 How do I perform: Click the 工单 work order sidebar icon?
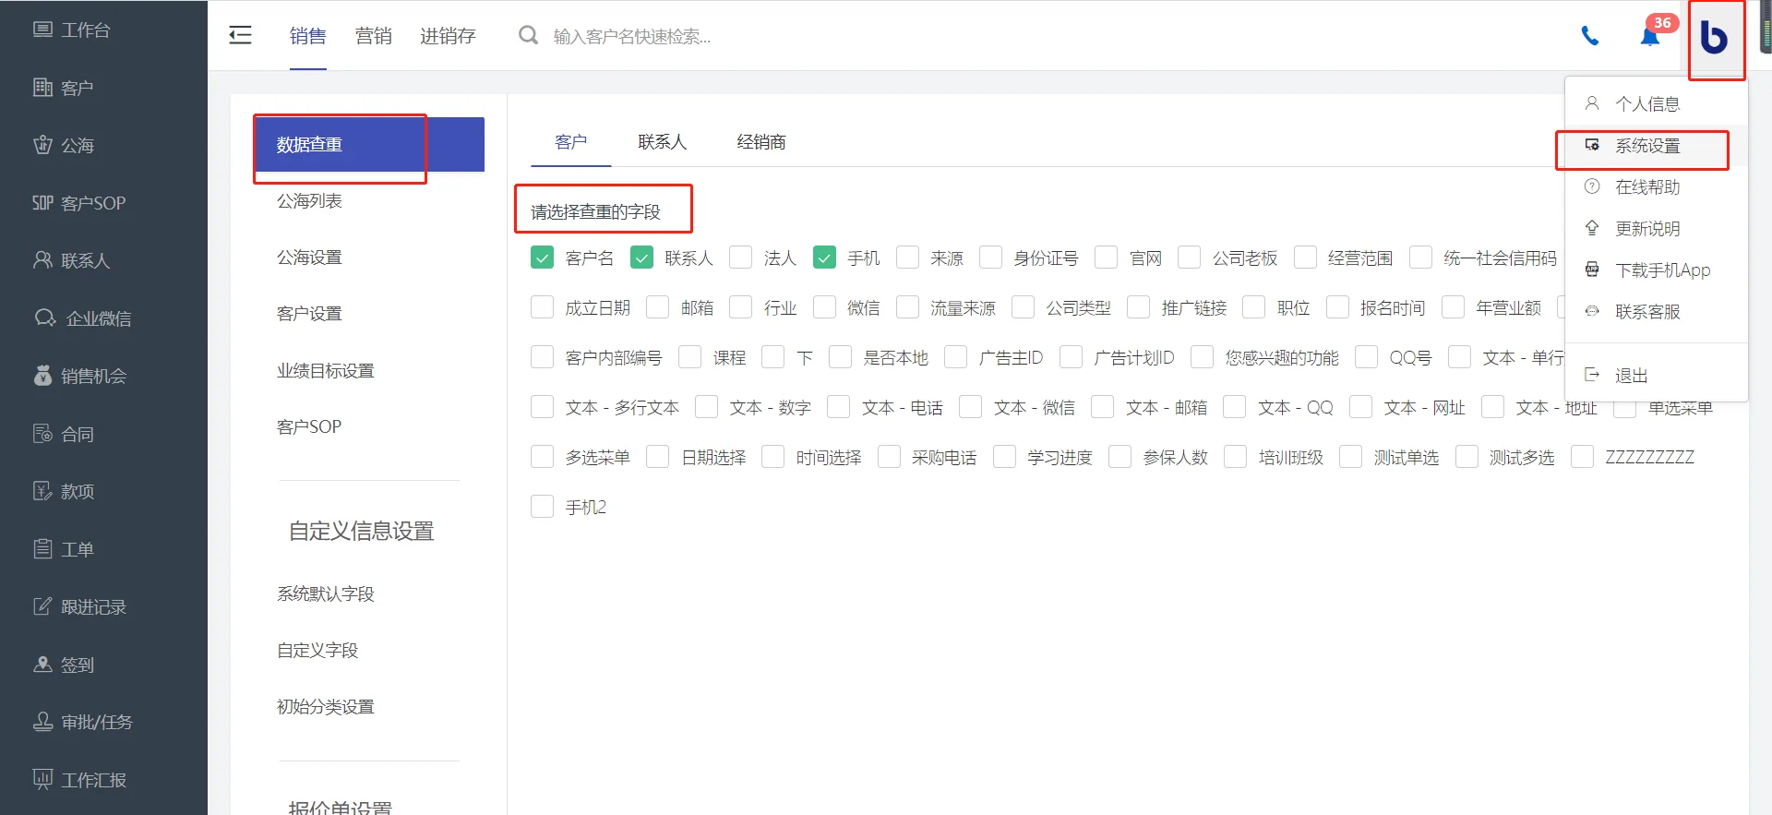pyautogui.click(x=42, y=549)
